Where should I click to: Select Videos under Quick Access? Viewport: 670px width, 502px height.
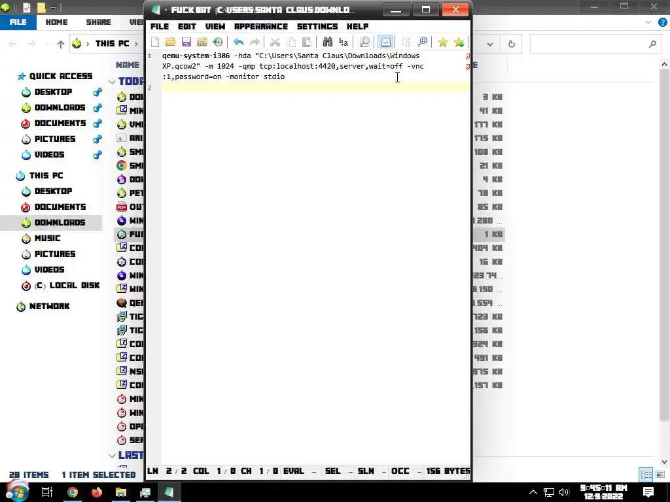pos(49,154)
